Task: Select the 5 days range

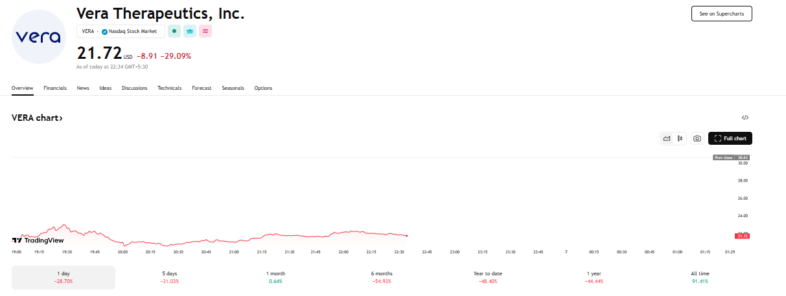Action: click(170, 277)
